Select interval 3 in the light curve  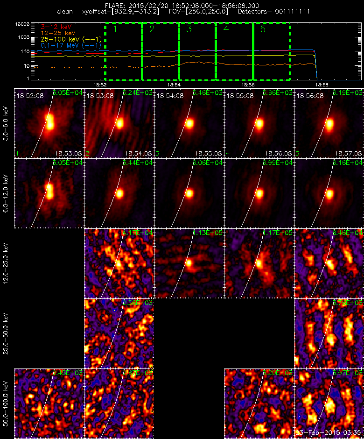[197, 51]
